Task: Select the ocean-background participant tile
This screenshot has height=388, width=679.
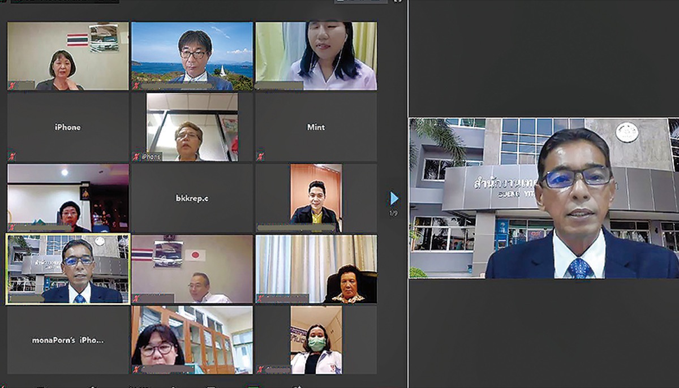Action: 192,56
